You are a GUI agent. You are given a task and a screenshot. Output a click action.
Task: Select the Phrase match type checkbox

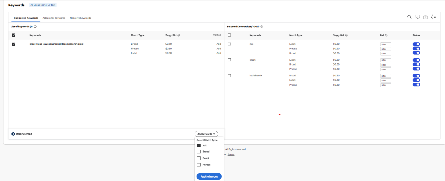[199, 165]
